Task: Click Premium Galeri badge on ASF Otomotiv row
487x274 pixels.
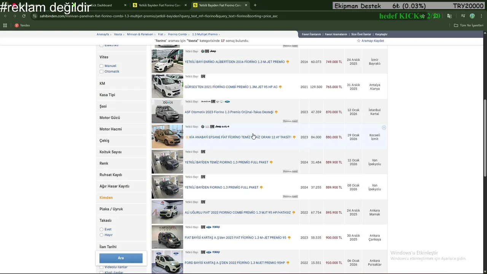Action: 290,121
